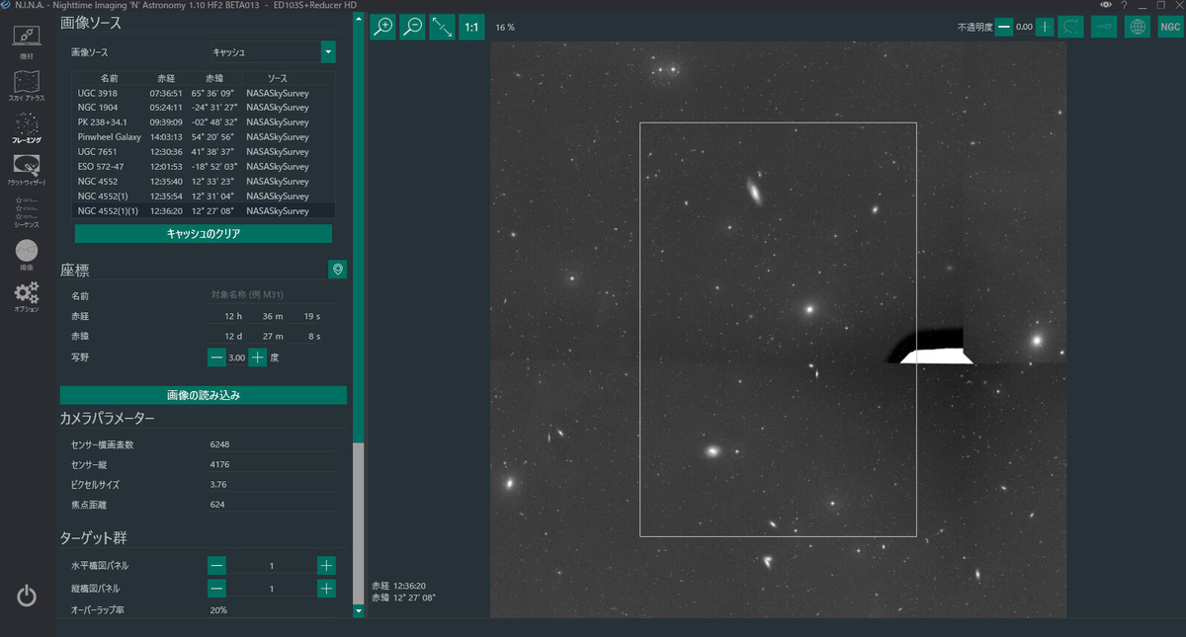Click the センサー縦 value 4176
The height and width of the screenshot is (637, 1186).
272,464
